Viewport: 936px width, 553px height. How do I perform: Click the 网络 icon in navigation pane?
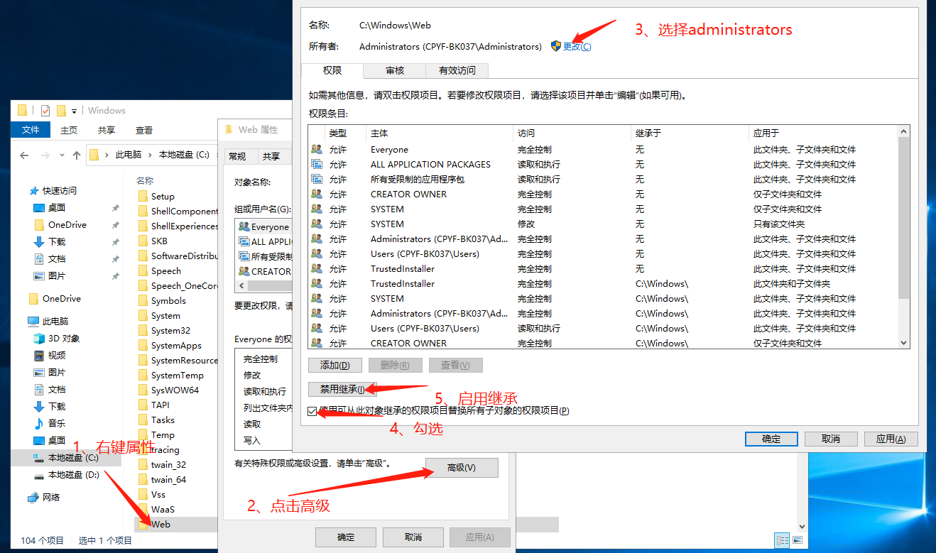pyautogui.click(x=33, y=498)
